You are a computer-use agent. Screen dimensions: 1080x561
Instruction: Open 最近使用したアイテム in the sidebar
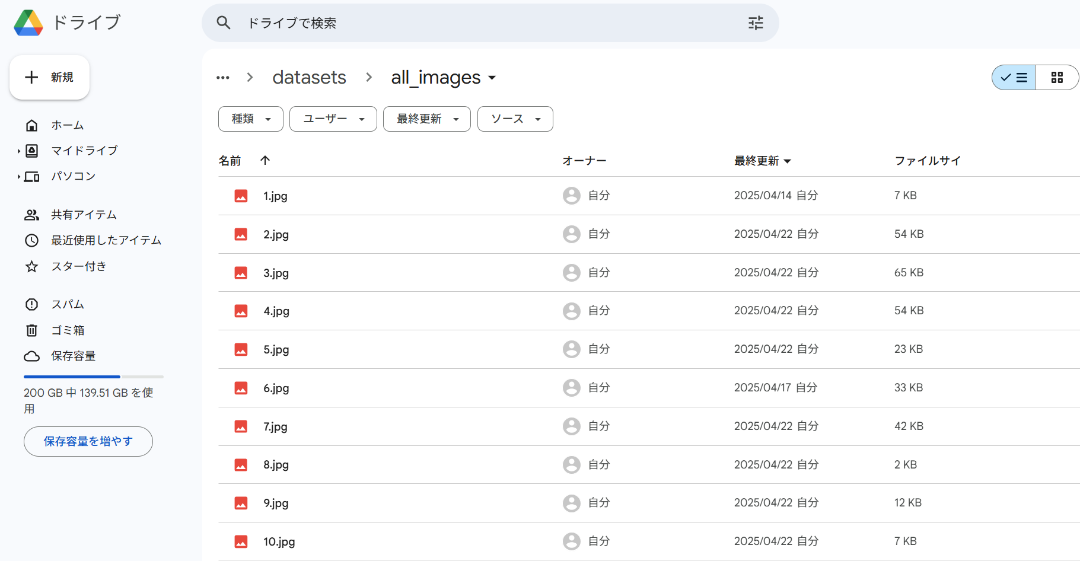(x=106, y=240)
